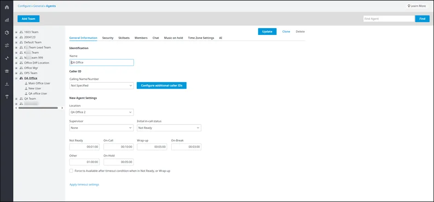Click the Office Mgr group icon
The width and height of the screenshot is (434, 202).
21,68
